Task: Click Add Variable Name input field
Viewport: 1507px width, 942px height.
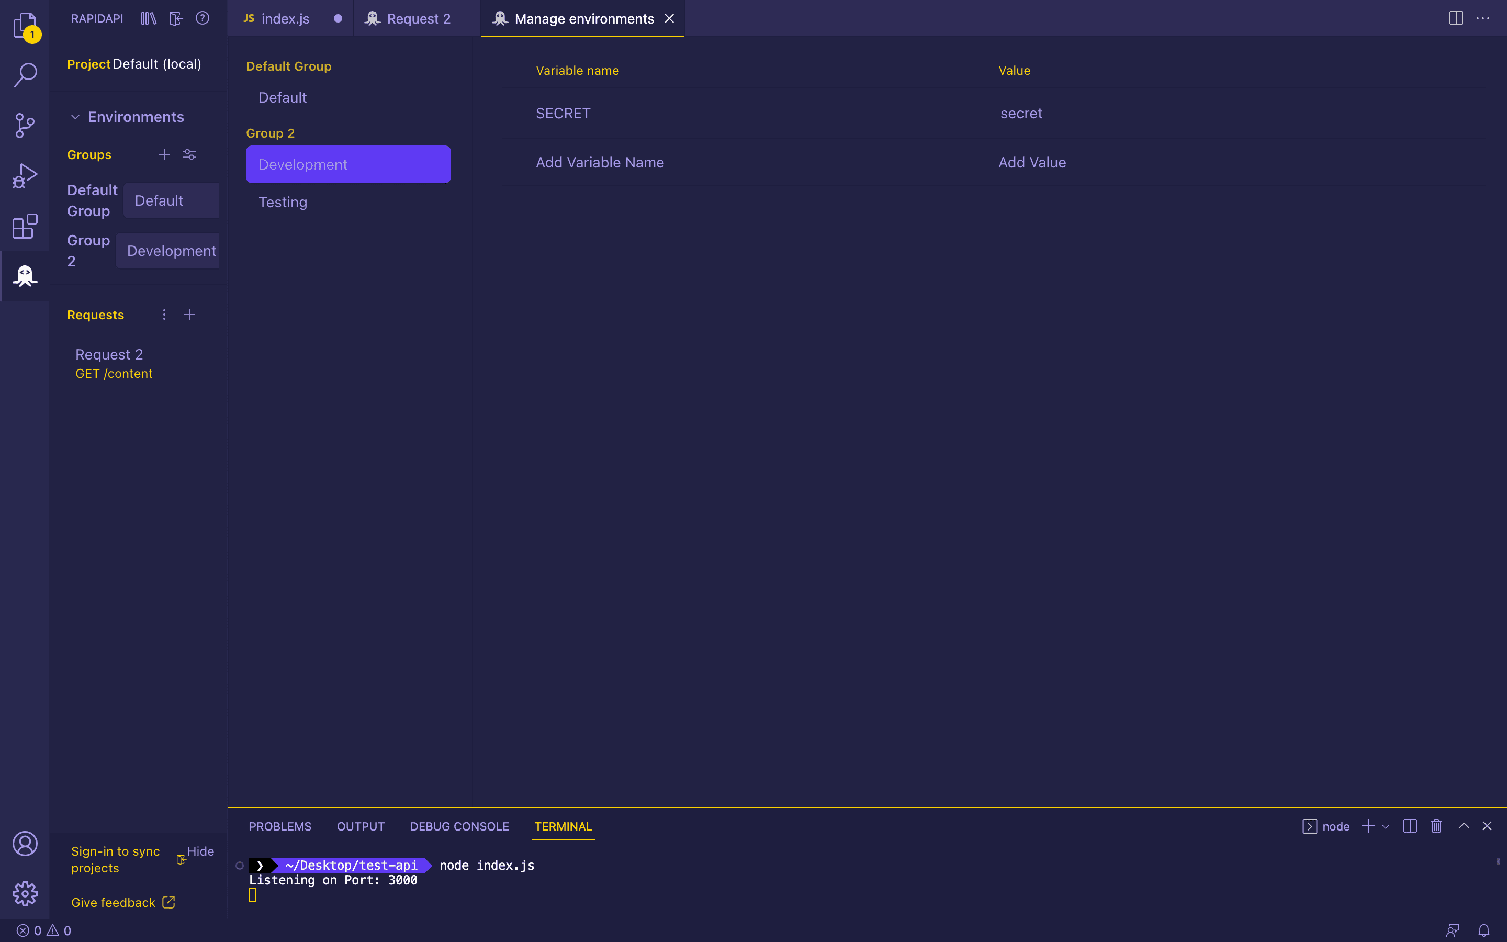Action: tap(600, 162)
